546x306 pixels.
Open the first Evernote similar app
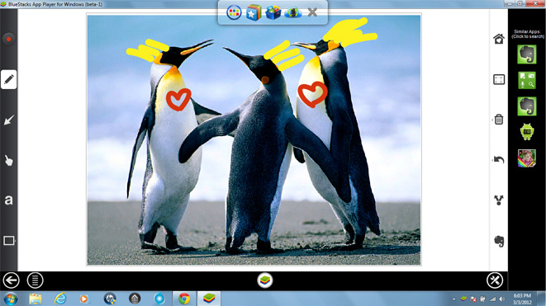pos(527,54)
